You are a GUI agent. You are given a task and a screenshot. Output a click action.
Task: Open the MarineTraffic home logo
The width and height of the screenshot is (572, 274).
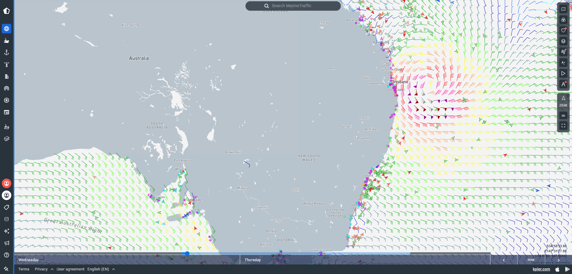7,11
